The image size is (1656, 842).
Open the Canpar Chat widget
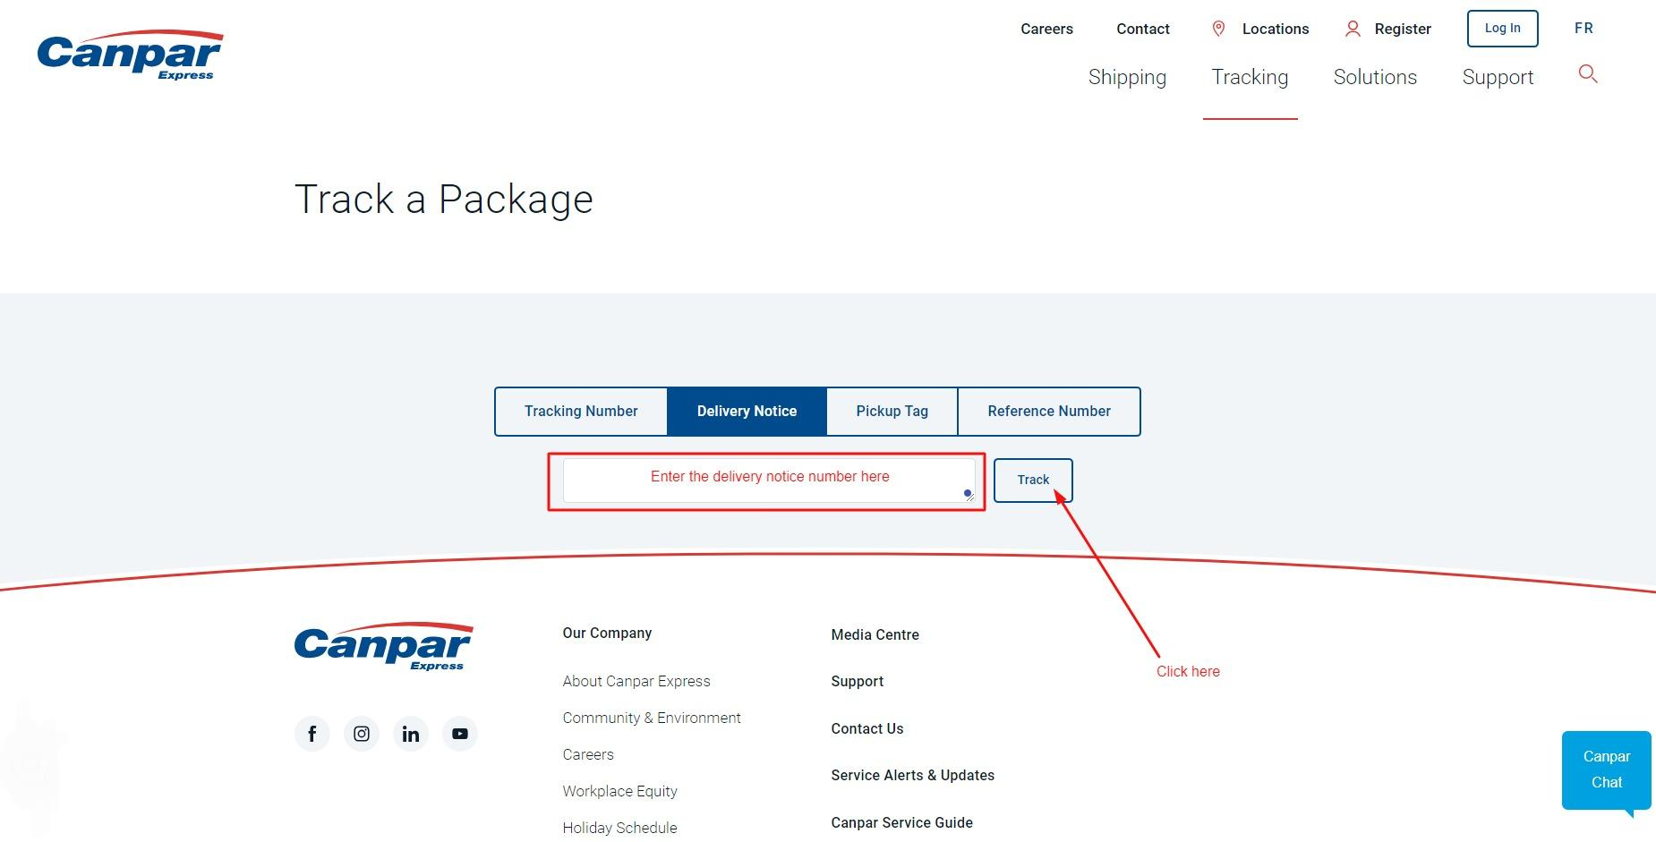click(x=1607, y=770)
